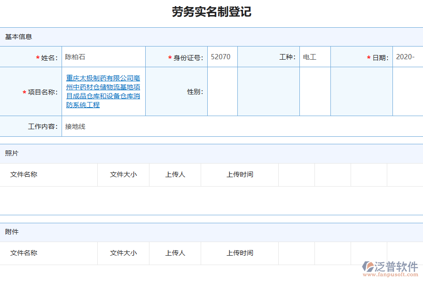
Task: Click 上传时间 header in the 照片 table
Action: tap(240, 174)
